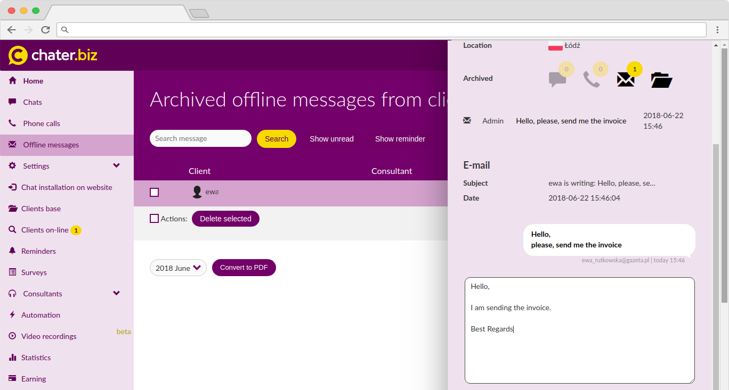Expand the Settings submenu chevron
The width and height of the screenshot is (729, 390).
pyautogui.click(x=117, y=165)
